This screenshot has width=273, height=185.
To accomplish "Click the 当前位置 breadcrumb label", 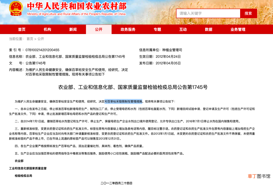I will [x=16, y=39].
